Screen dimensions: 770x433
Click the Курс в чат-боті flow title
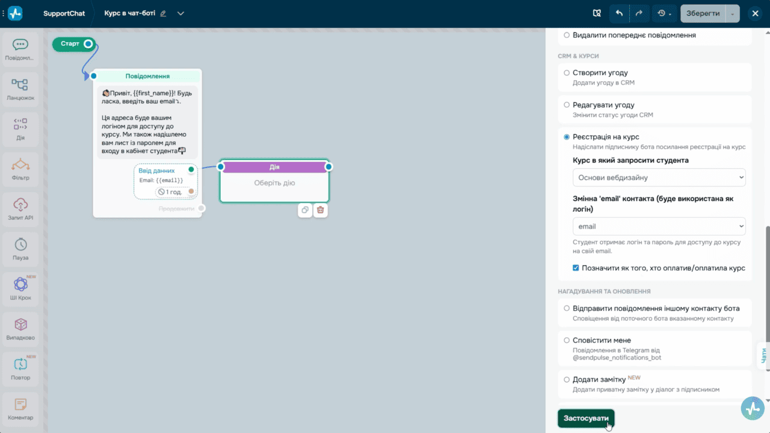point(130,13)
